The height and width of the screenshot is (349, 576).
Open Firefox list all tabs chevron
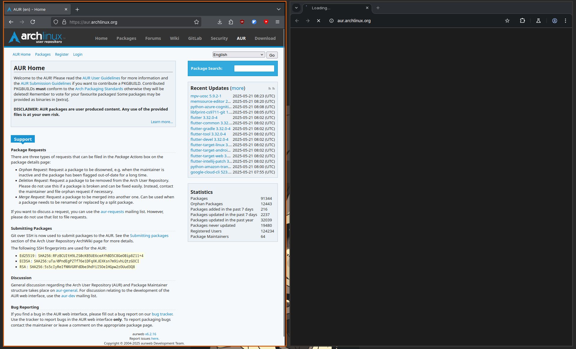click(279, 9)
